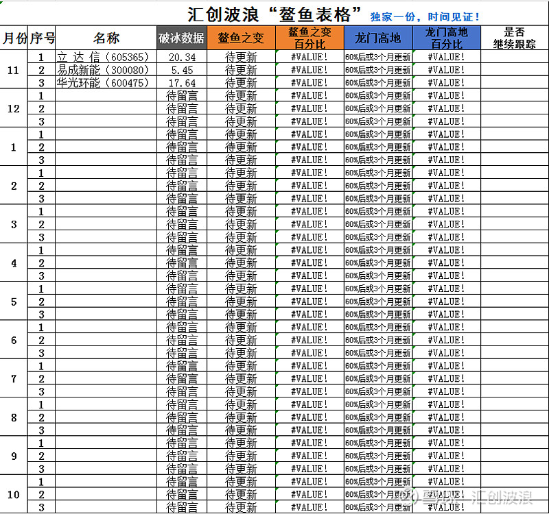Viewport: 549px width, 514px height.
Task: Click 序号 1 in the 立达信 row
Action: (x=41, y=57)
